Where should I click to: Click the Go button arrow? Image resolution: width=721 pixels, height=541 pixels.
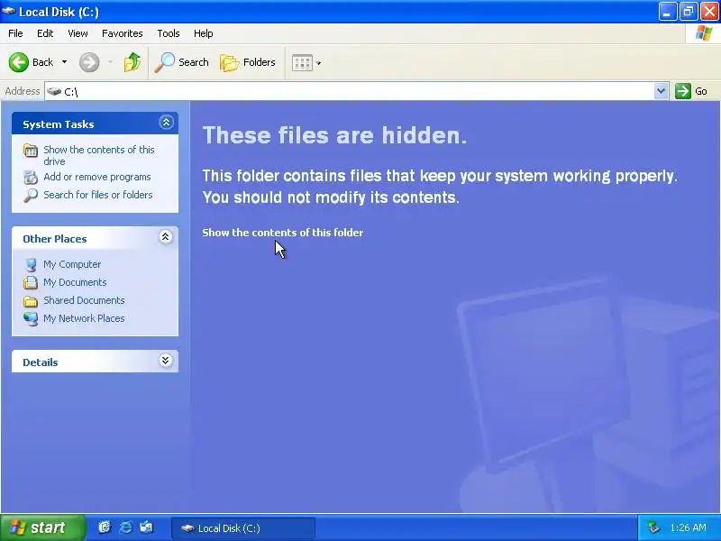[683, 91]
